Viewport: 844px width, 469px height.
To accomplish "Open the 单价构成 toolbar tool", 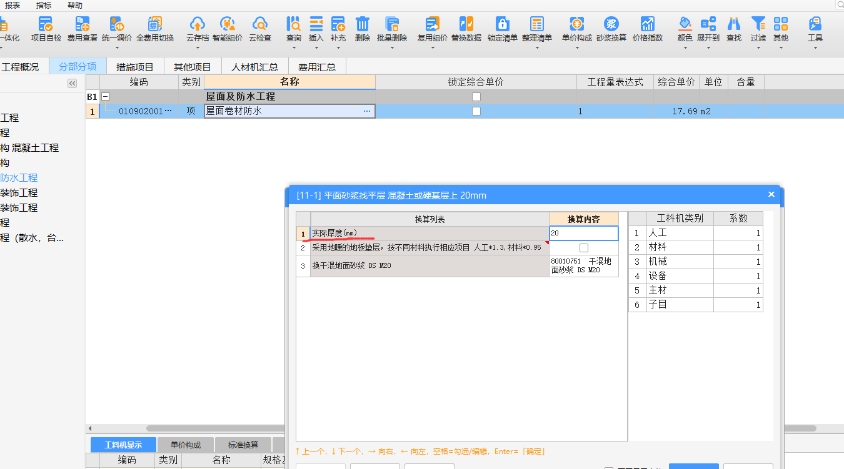I will [x=577, y=25].
